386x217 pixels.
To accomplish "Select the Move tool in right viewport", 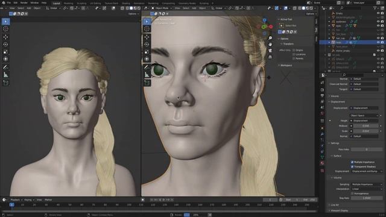I will (x=147, y=37).
